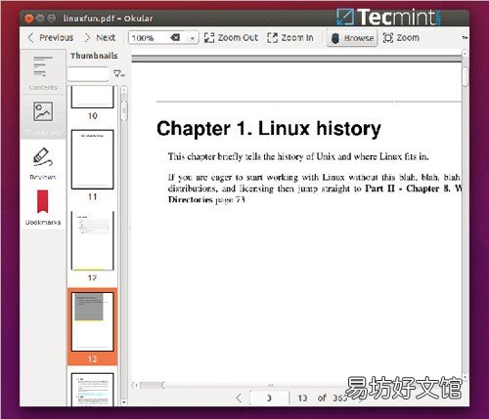
Task: Go to the Previous page
Action: click(x=51, y=38)
